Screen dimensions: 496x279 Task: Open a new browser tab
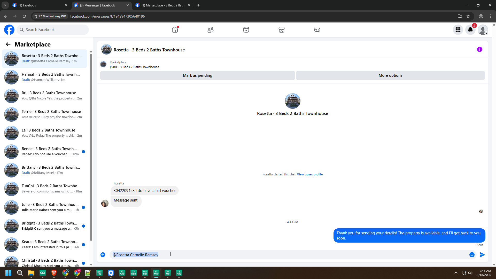(x=198, y=5)
